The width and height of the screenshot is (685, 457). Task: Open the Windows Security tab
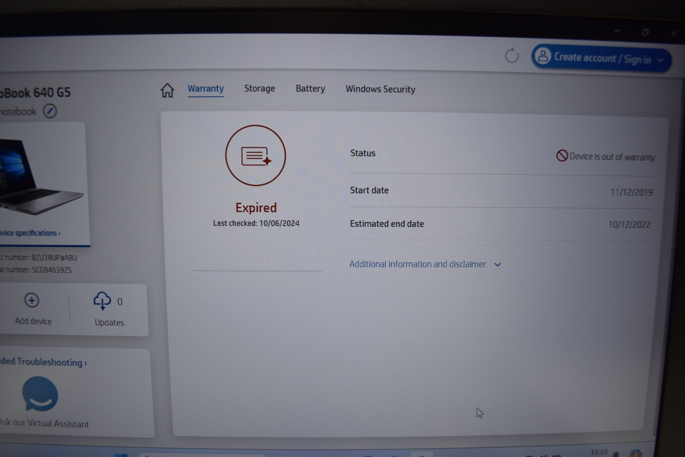[380, 89]
